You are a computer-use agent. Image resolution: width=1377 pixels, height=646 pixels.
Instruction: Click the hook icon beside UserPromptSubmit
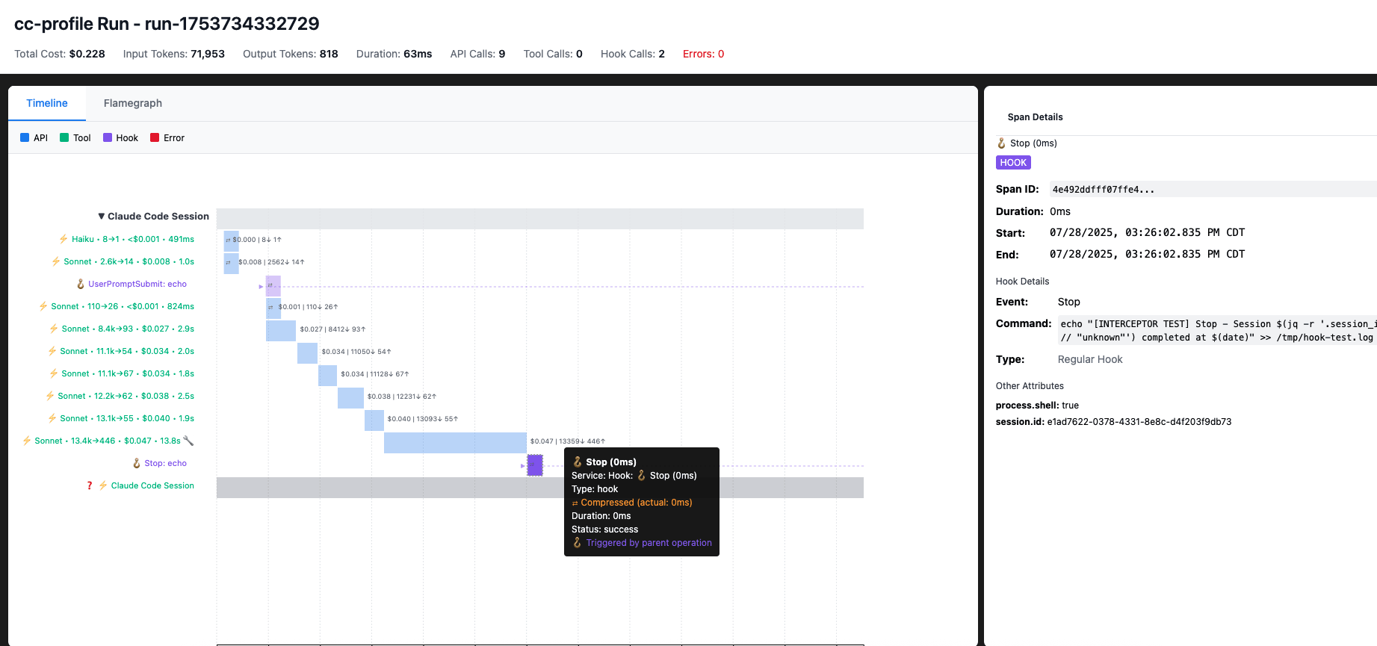coord(81,284)
